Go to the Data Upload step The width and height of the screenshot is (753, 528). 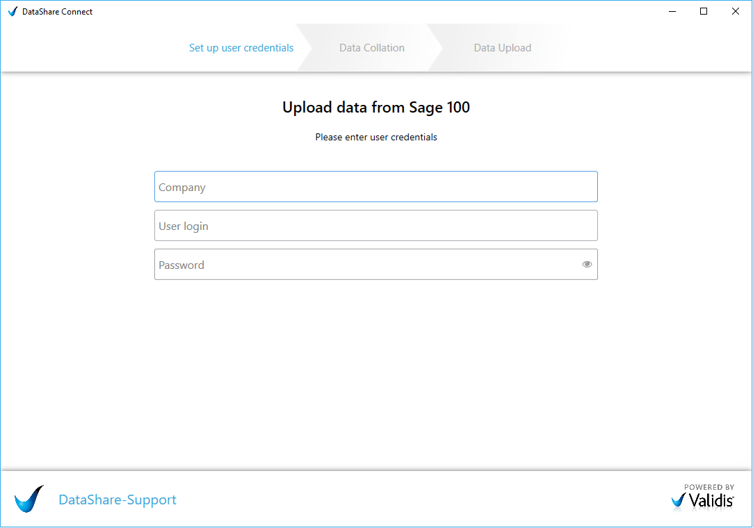pyautogui.click(x=502, y=48)
